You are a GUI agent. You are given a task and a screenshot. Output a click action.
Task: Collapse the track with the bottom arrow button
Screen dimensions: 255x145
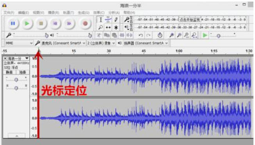click(16, 136)
